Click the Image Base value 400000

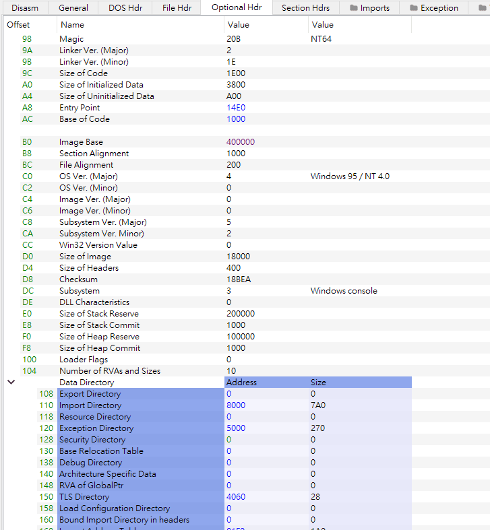[x=241, y=142]
